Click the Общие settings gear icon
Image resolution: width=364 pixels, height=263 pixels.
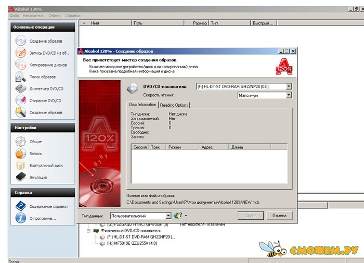pyautogui.click(x=21, y=141)
